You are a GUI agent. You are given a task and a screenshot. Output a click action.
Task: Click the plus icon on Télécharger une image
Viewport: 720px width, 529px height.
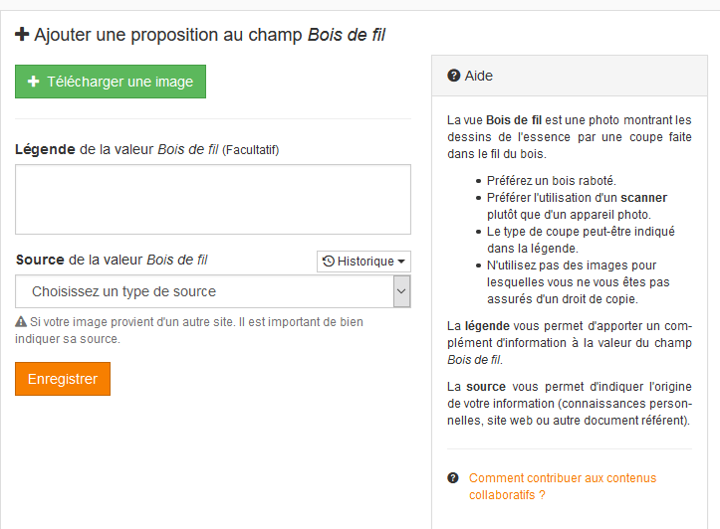[33, 82]
